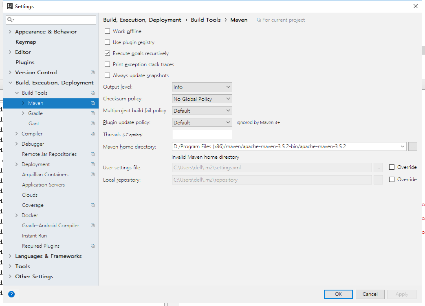Click the Cancel button

370,294
